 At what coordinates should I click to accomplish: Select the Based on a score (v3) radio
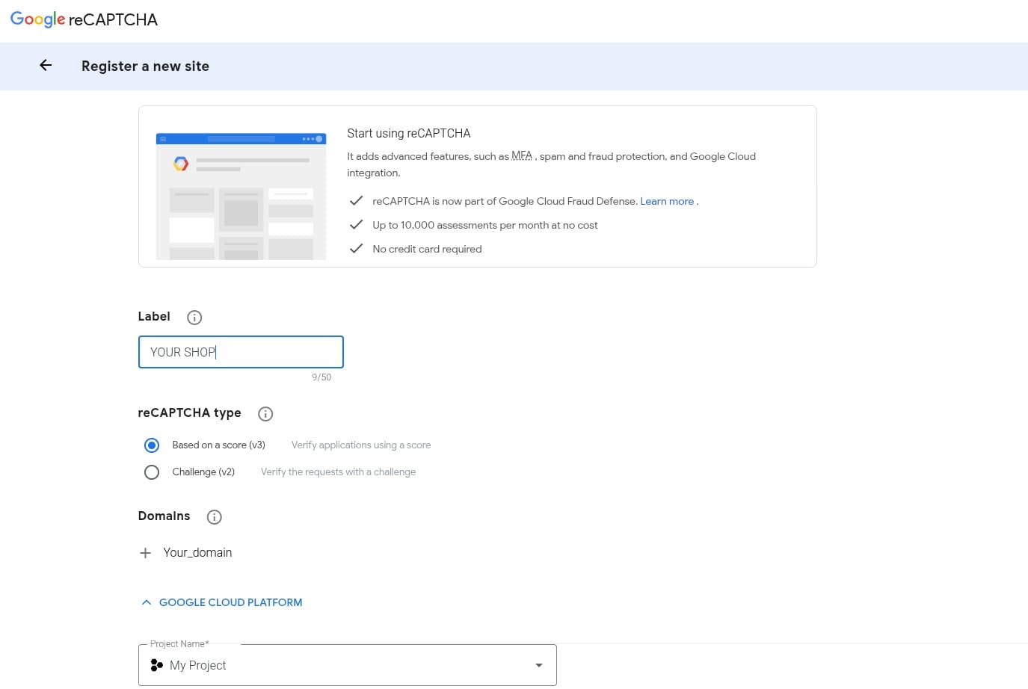click(x=152, y=445)
